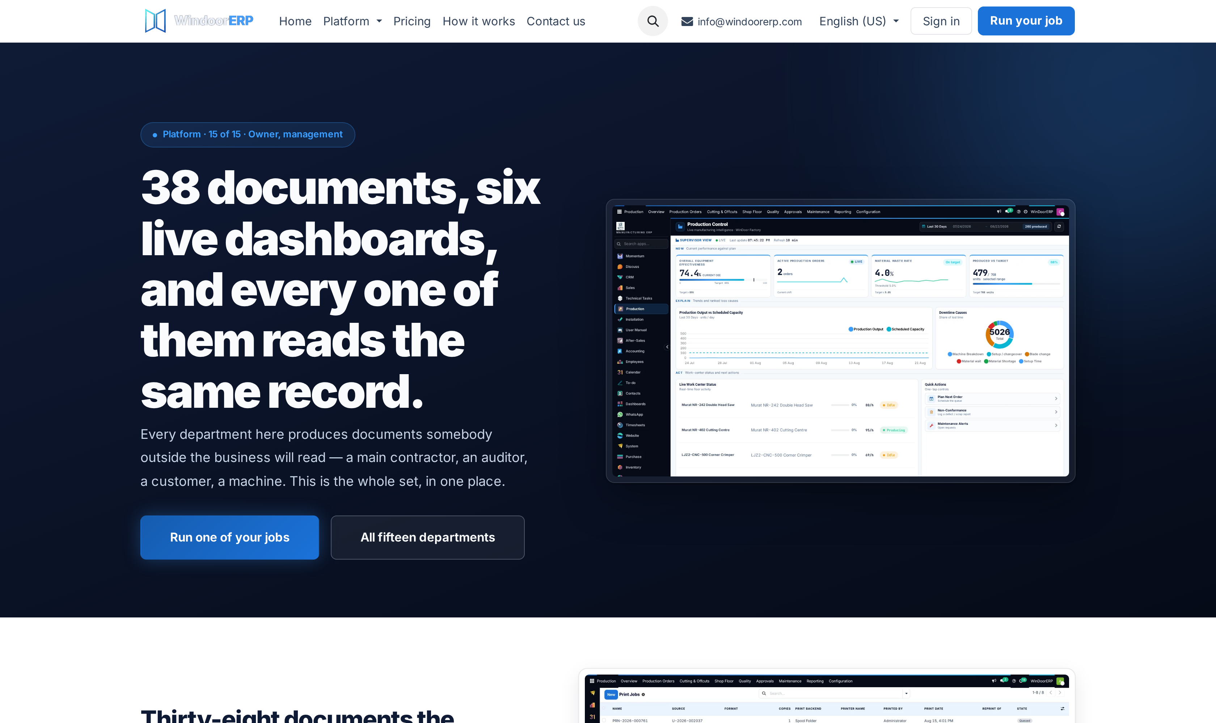Click the Overall Equipment Effectiveness progress bar
The width and height of the screenshot is (1216, 723).
(723, 280)
